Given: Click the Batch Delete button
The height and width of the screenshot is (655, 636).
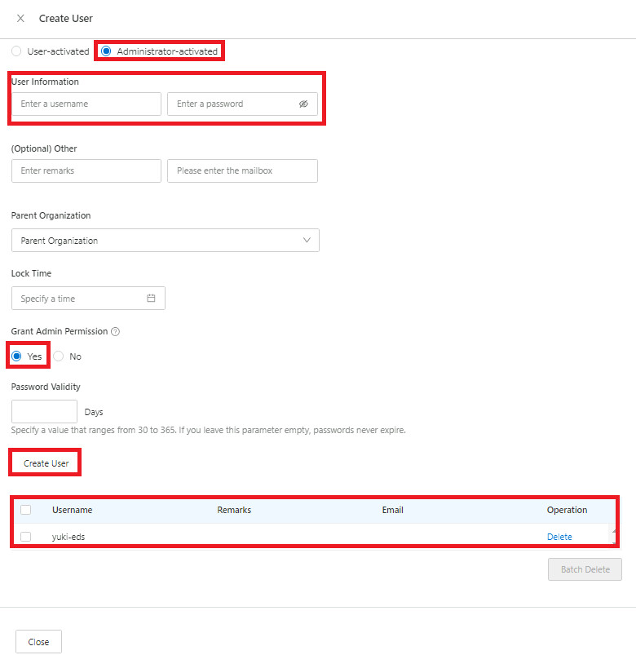Looking at the screenshot, I should tap(585, 569).
